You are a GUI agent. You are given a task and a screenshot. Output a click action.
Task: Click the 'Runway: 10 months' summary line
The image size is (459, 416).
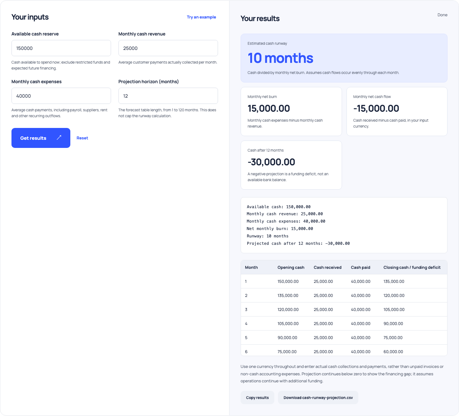[268, 236]
